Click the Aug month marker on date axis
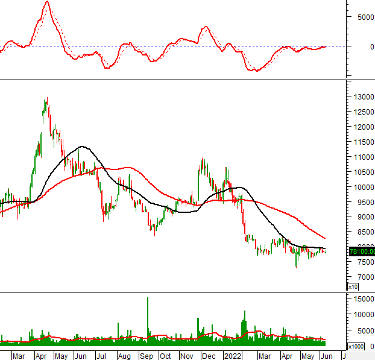 pos(123,356)
